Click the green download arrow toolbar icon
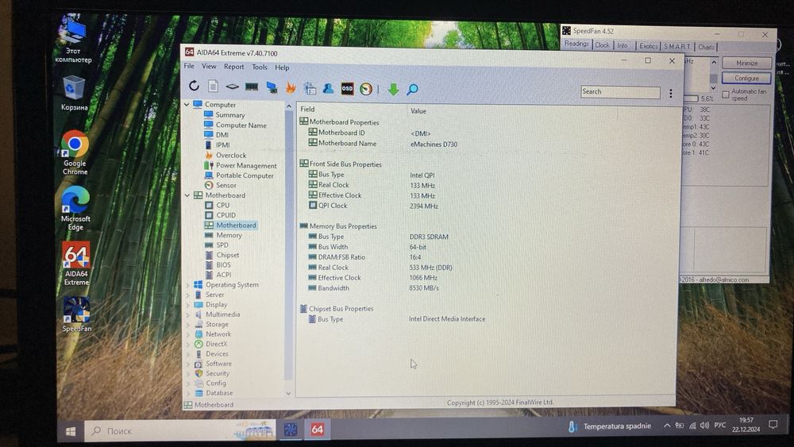Screen dimensions: 794x447 tap(394, 90)
